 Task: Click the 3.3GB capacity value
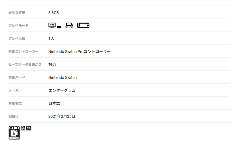(x=53, y=13)
